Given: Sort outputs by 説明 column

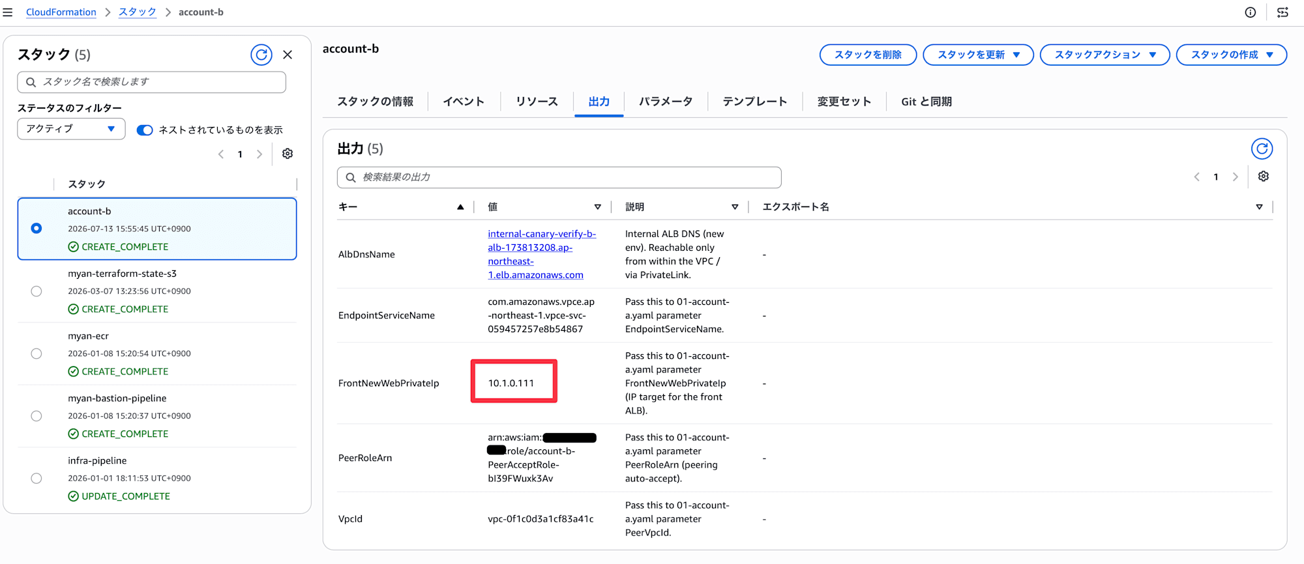Looking at the screenshot, I should click(735, 207).
